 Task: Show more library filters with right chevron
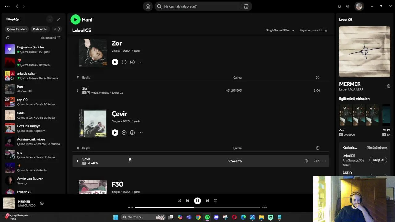pyautogui.click(x=59, y=29)
